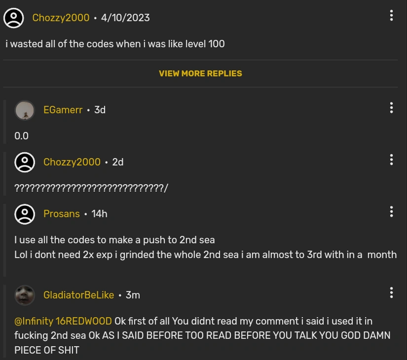Select the text of GladiatorBeLike's 3m timestamp

(x=134, y=295)
